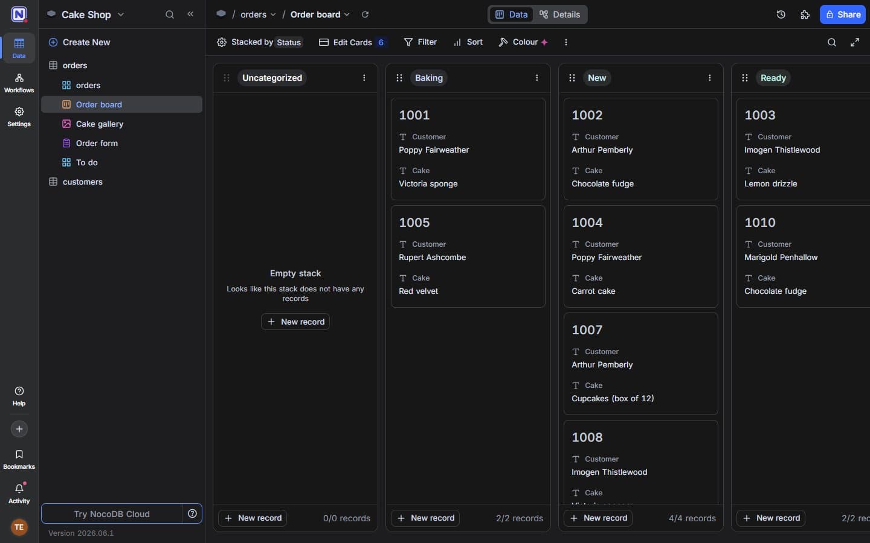Collapse the sidebar with double chevron
Image resolution: width=870 pixels, height=543 pixels.
[190, 14]
